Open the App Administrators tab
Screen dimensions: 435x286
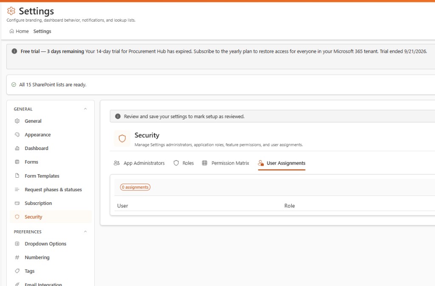pyautogui.click(x=139, y=163)
